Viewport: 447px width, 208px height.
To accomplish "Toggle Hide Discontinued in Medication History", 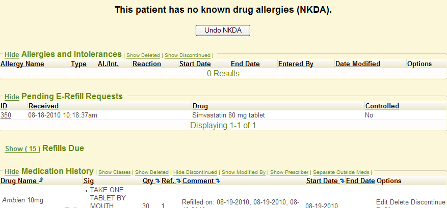I will (x=195, y=172).
